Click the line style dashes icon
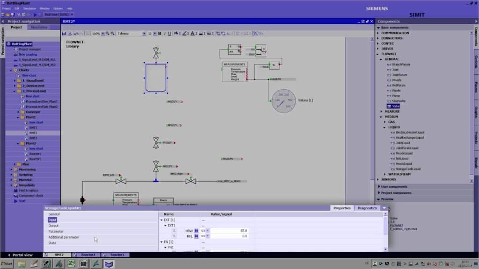 click(x=209, y=34)
